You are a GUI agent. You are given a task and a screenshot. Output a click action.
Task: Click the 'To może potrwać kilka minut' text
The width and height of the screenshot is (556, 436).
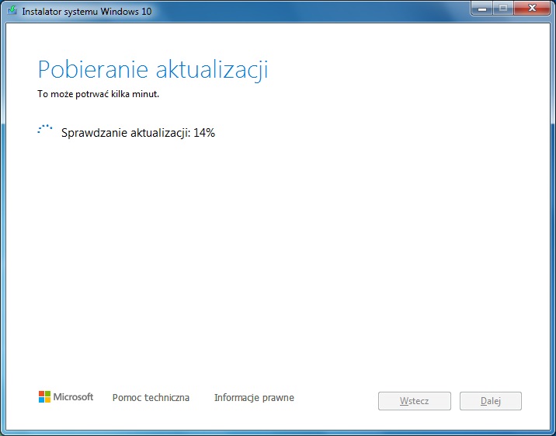(x=98, y=95)
